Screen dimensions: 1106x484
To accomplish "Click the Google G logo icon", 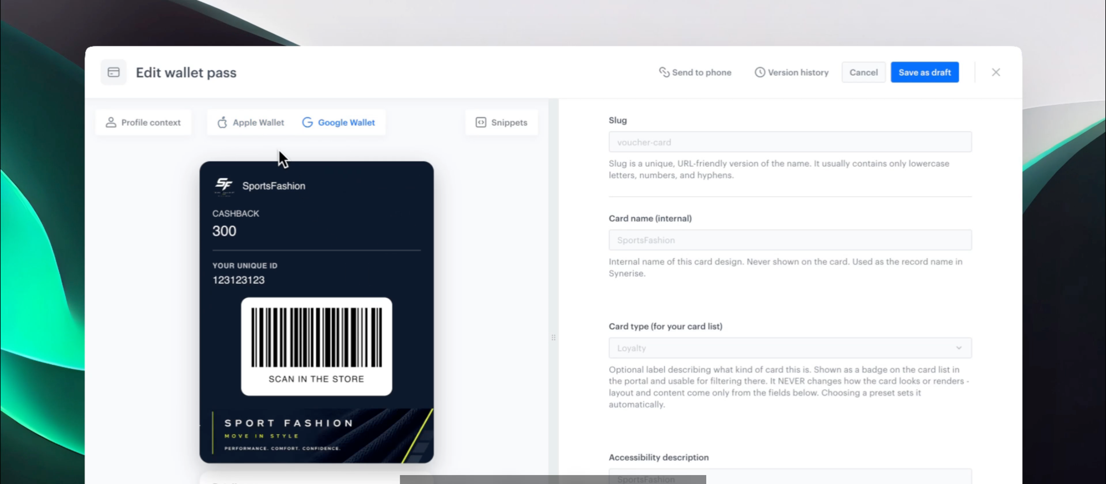I will 307,122.
